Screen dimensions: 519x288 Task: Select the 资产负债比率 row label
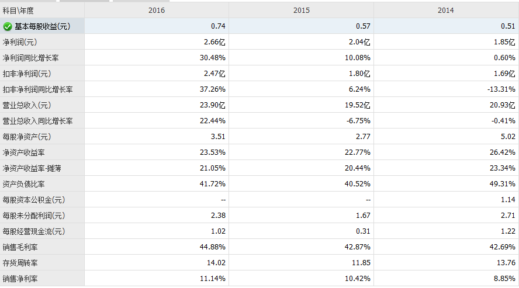click(x=23, y=184)
